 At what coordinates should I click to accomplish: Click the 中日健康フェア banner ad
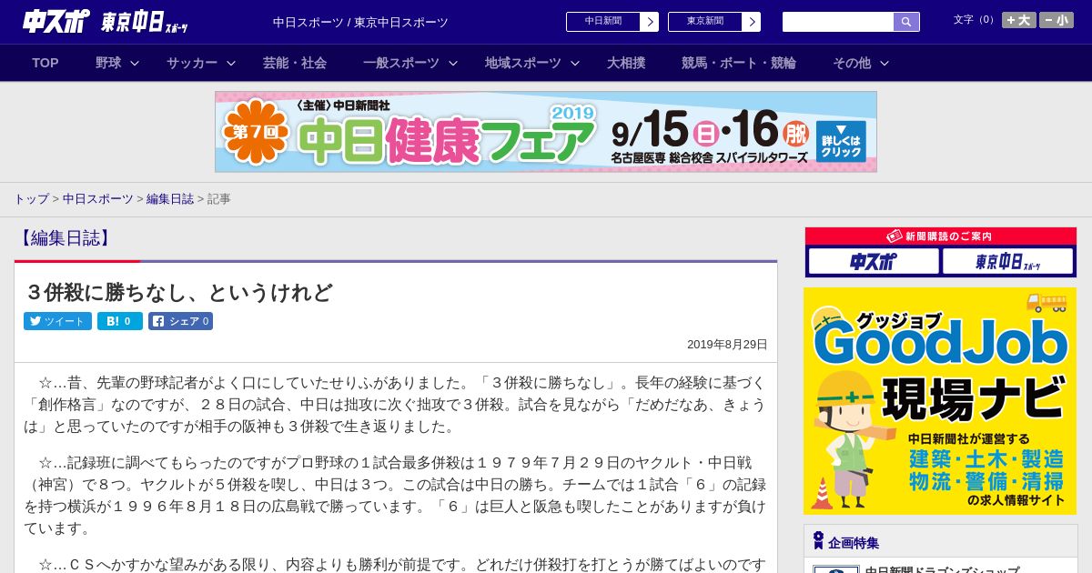coord(546,132)
